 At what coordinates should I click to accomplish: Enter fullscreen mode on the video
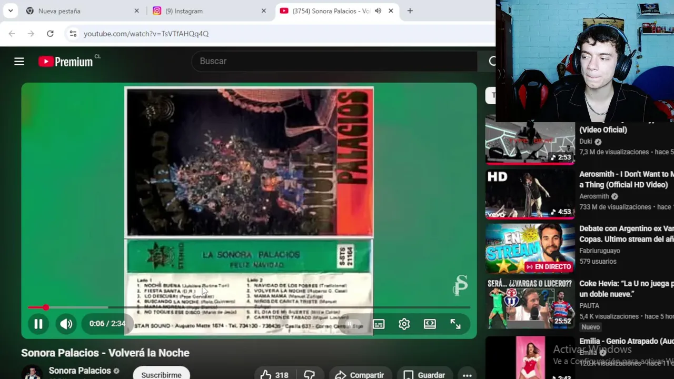pos(455,324)
